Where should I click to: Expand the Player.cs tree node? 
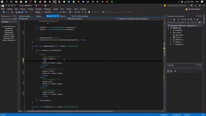point(171,42)
